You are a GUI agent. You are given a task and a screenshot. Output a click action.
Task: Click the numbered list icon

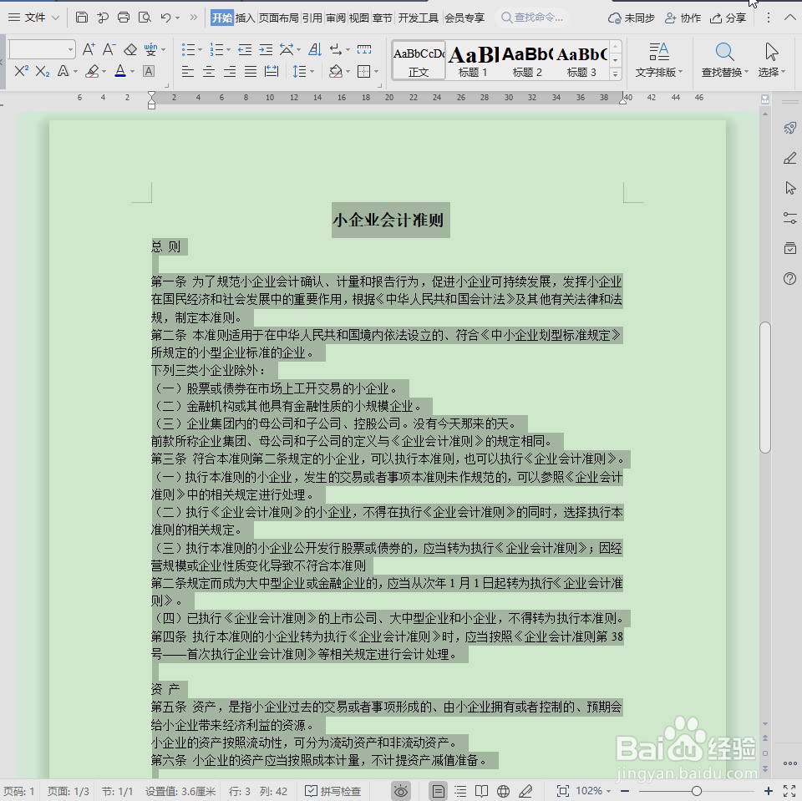pyautogui.click(x=216, y=49)
